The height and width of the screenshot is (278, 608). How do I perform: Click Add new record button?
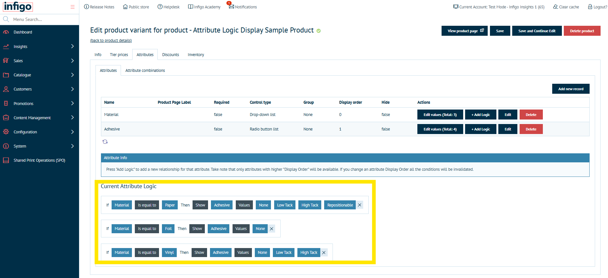click(x=571, y=89)
